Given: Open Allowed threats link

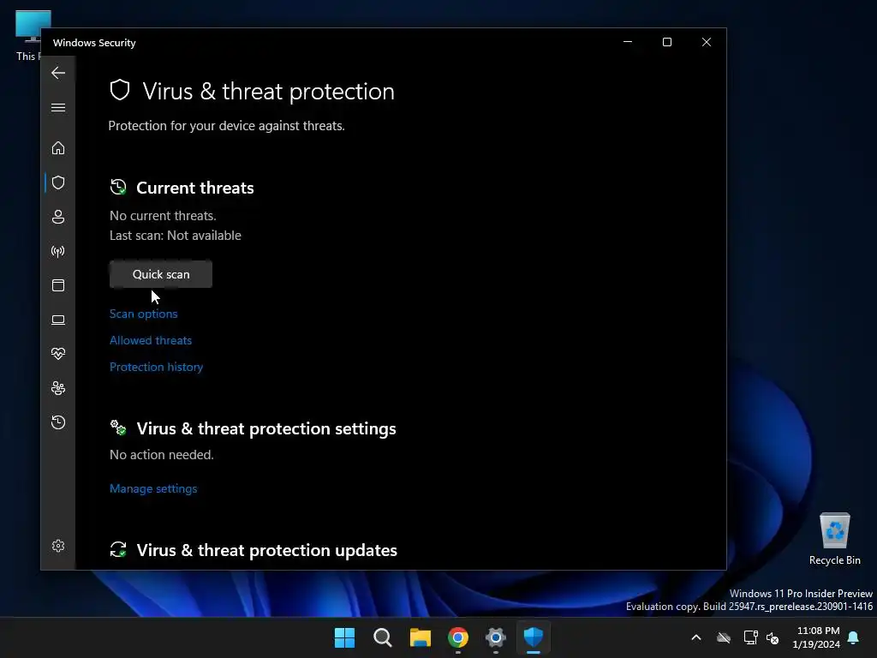Looking at the screenshot, I should (151, 340).
